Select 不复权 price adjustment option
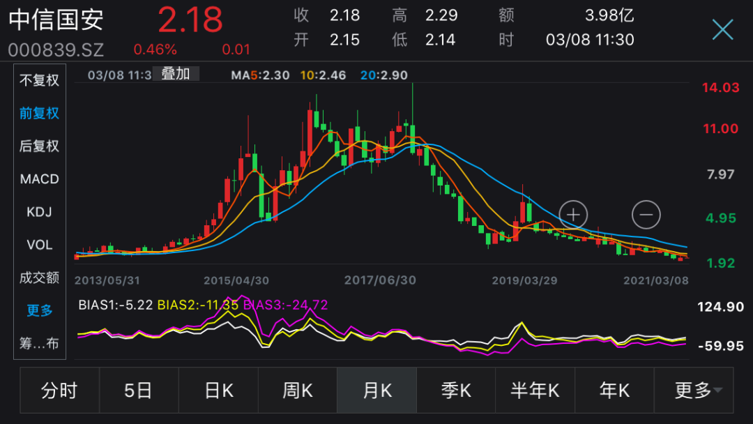The height and width of the screenshot is (424, 753). click(x=39, y=80)
